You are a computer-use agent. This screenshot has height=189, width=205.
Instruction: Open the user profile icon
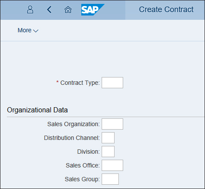pyautogui.click(x=30, y=9)
